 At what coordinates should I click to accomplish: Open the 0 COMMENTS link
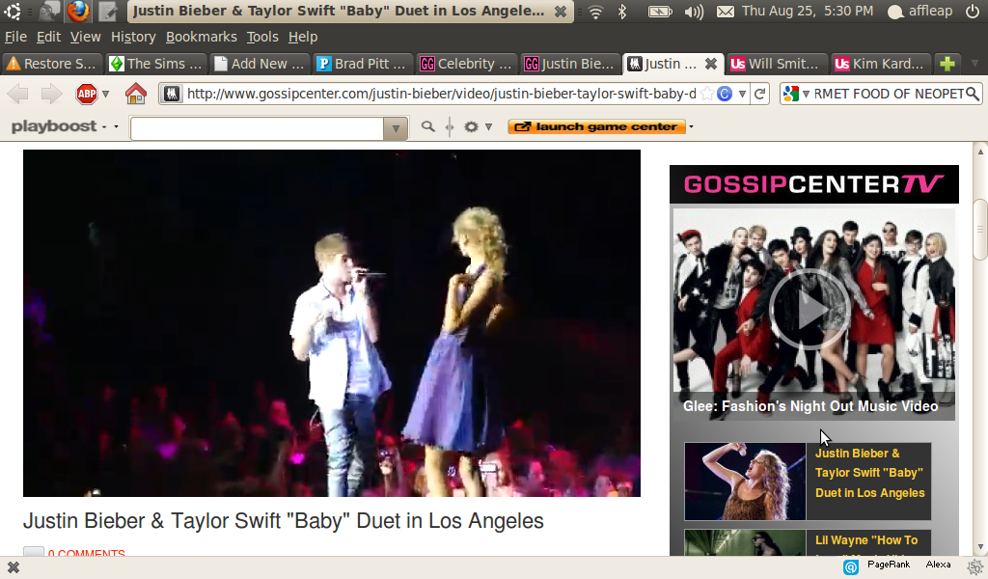[86, 553]
